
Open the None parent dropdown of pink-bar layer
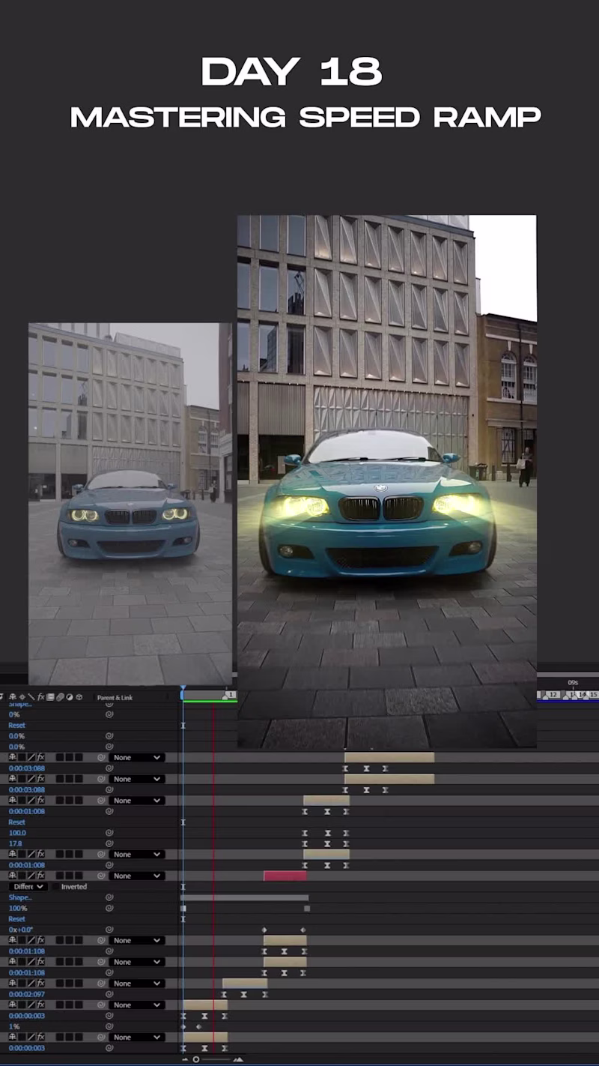[136, 876]
